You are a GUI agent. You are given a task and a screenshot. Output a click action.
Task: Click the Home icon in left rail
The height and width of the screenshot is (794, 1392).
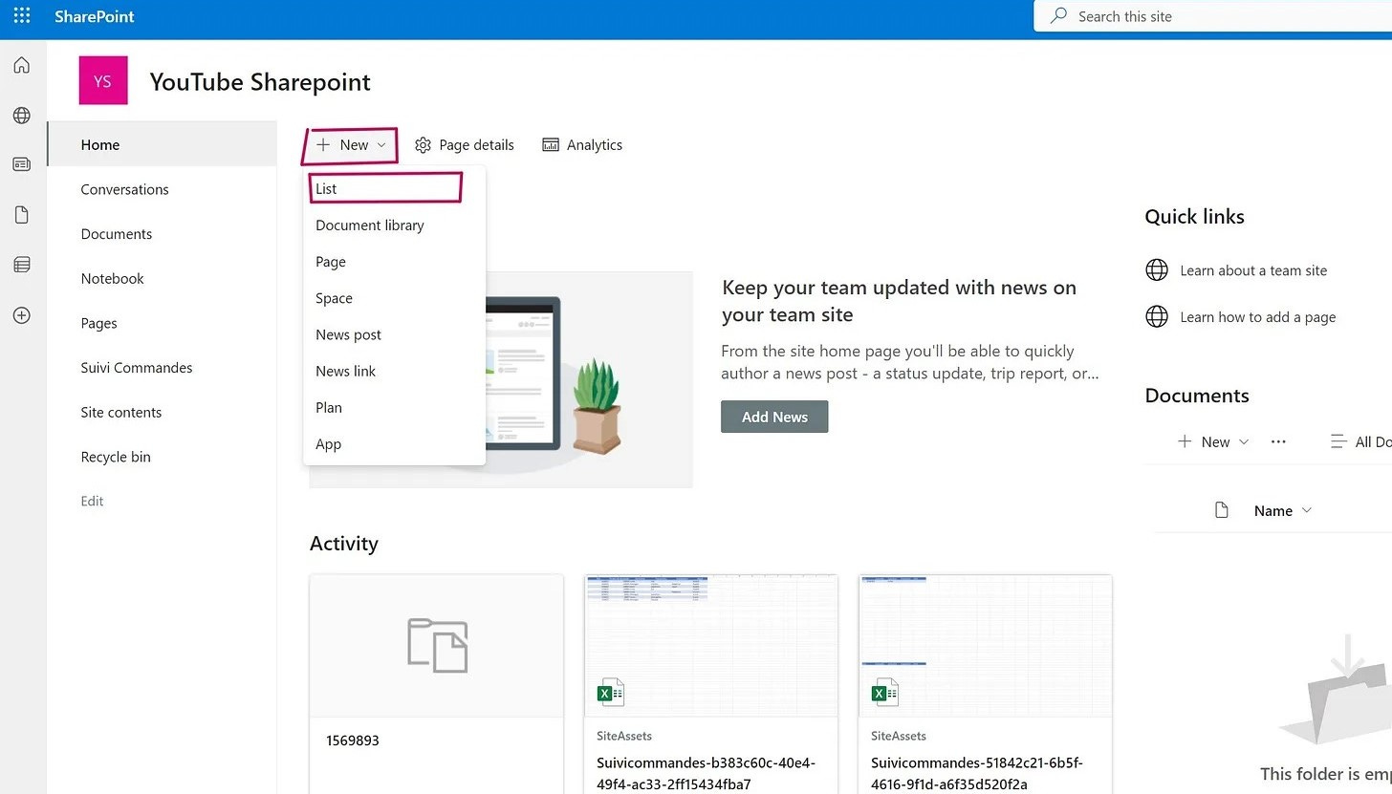coord(22,65)
